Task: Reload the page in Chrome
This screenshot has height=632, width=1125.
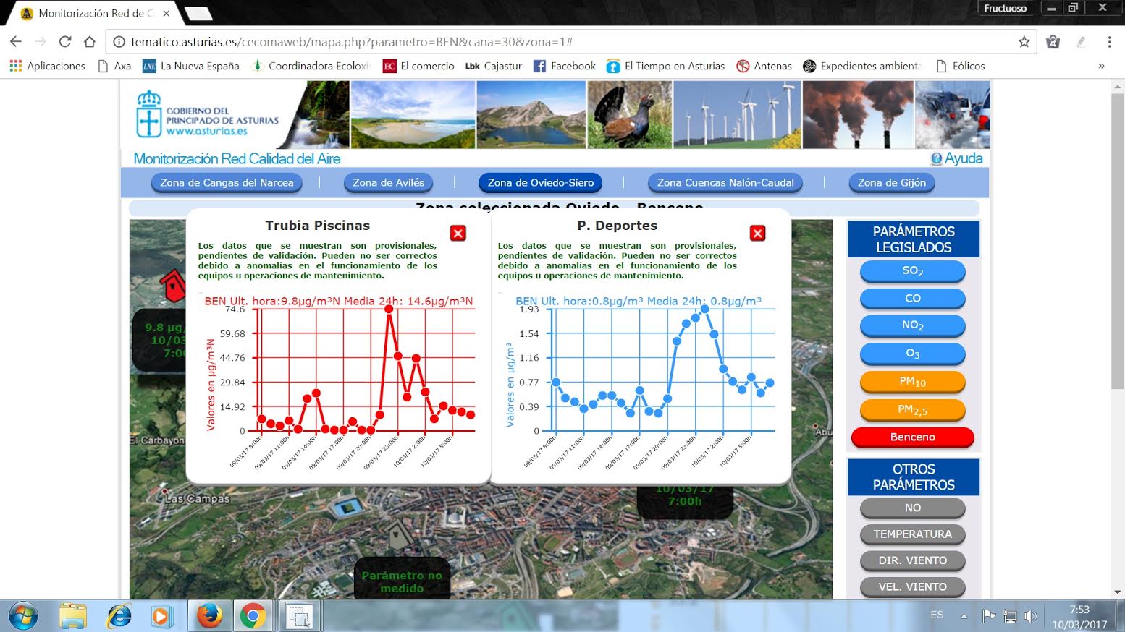Action: tap(65, 42)
